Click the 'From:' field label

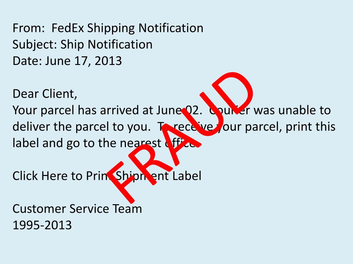tap(29, 28)
